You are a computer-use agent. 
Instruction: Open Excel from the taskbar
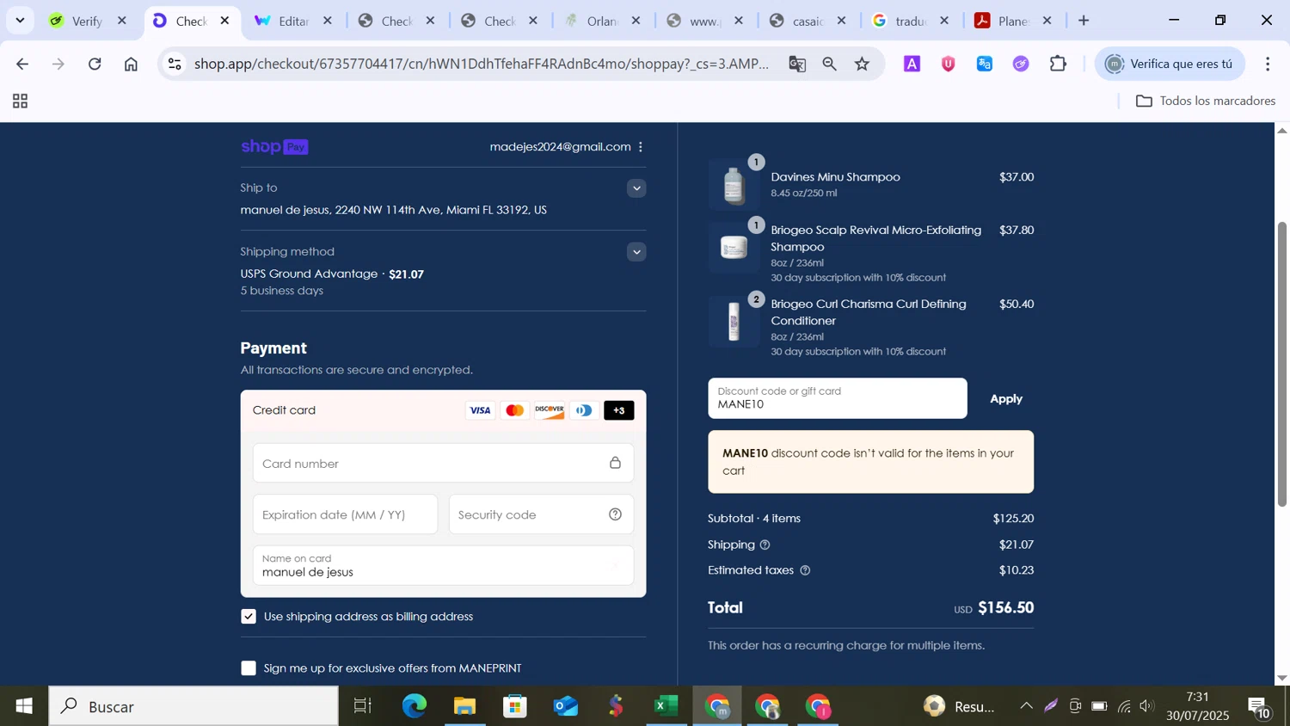(666, 706)
